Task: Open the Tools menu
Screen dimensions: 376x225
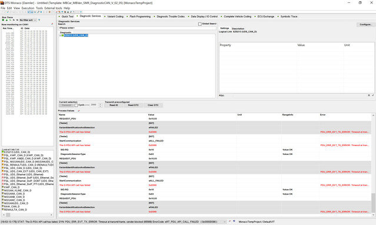Action: click(x=39, y=8)
